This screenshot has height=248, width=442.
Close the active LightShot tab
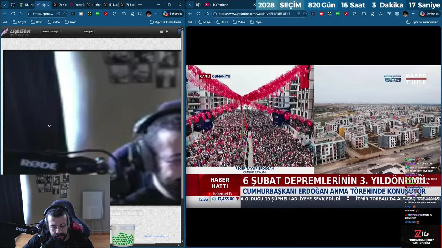pos(48,5)
